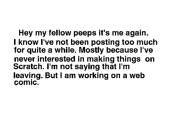
Task: Click on the word "peeps"
Action: pyautogui.click(x=85, y=33)
